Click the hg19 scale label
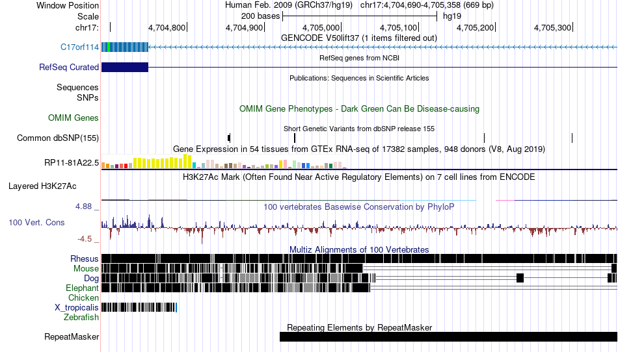Image resolution: width=618 pixels, height=352 pixels. 452,16
